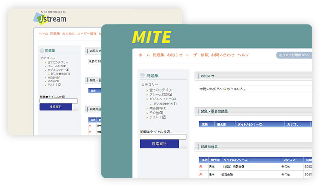320x186 pixels.
Task: Select 全てのカテゴリー in MITE sidebar
Action: [162, 90]
